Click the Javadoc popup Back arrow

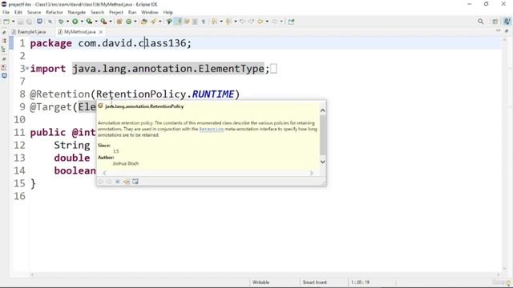pos(101,182)
